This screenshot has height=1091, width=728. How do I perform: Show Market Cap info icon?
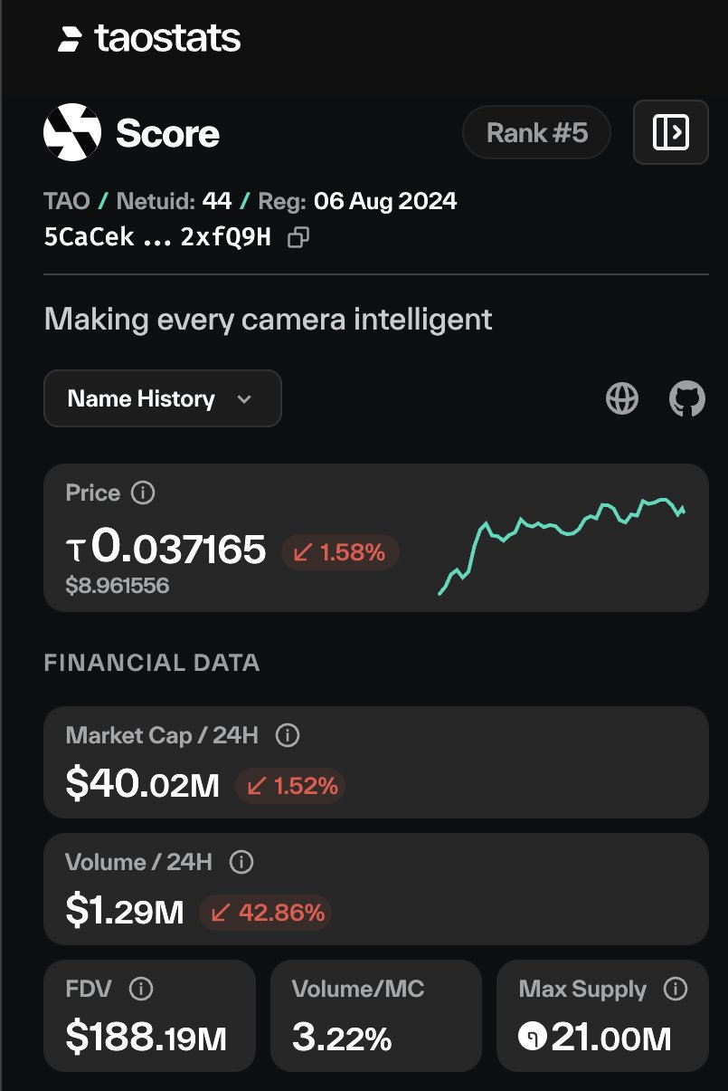pyautogui.click(x=287, y=736)
